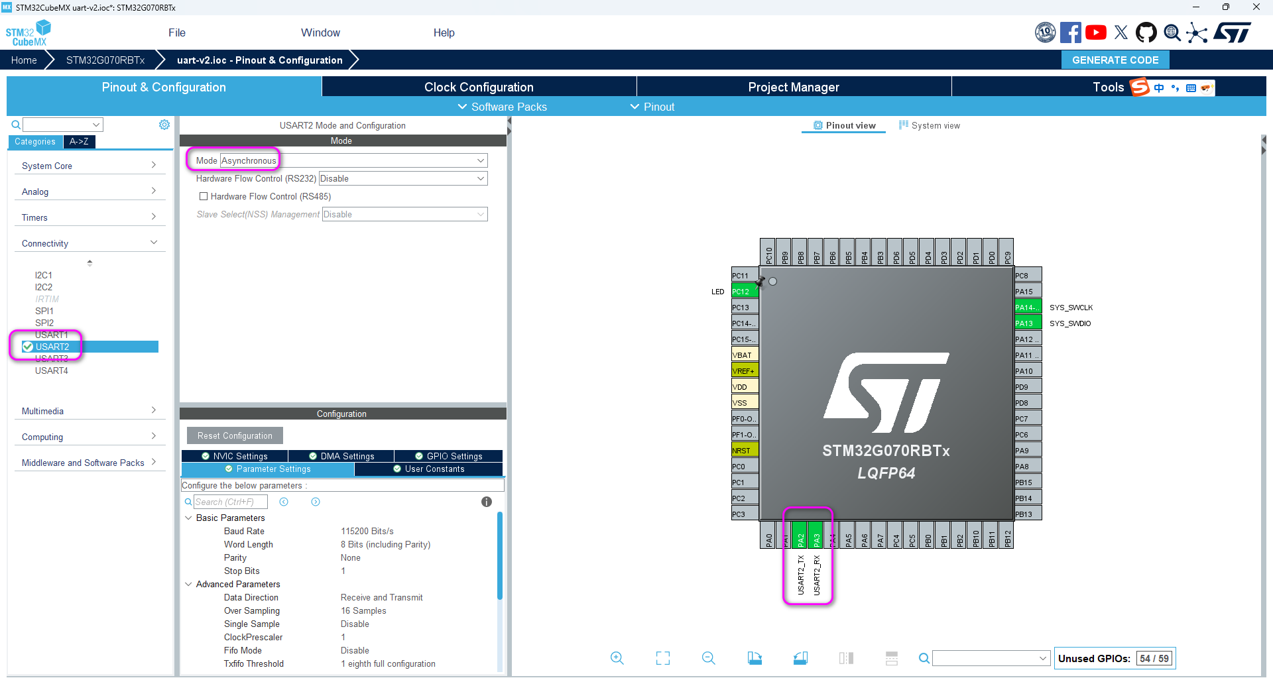Open the Mode Asynchronous dropdown

click(x=353, y=160)
